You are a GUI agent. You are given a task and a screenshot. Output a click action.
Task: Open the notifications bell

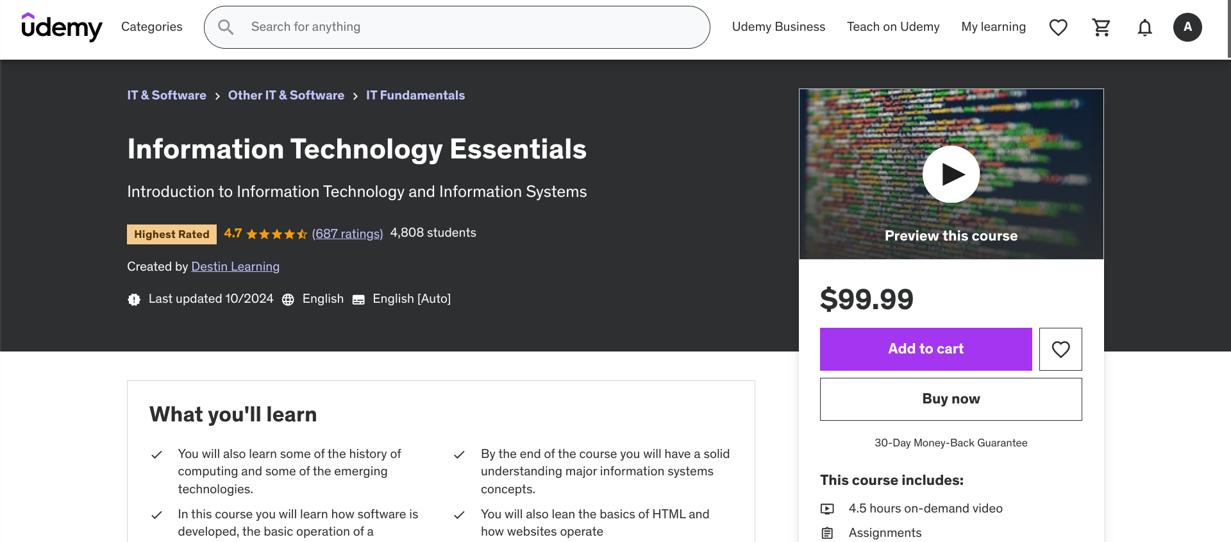tap(1144, 27)
